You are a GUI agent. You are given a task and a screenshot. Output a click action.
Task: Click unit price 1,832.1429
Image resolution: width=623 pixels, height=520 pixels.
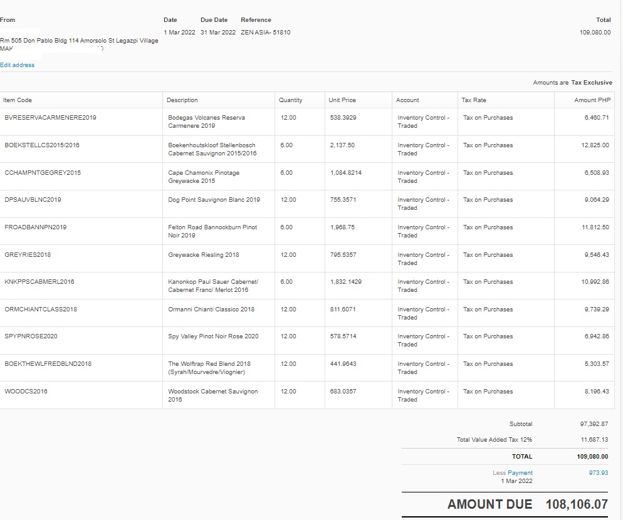click(x=346, y=282)
